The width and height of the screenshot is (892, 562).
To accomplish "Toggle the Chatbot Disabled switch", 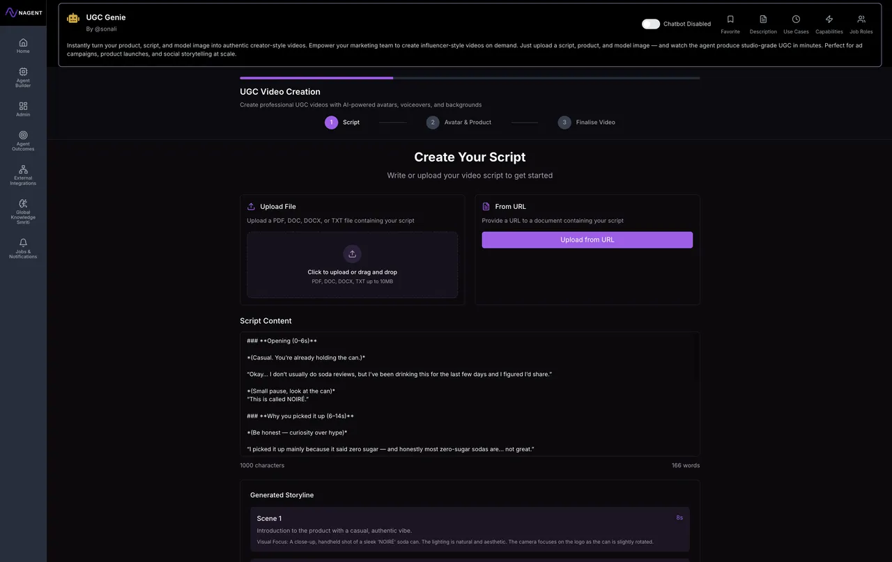I will (651, 24).
